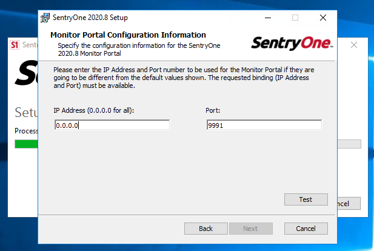Click the green progress bar in the background window
Screen dimensions: 374x251
point(26,144)
